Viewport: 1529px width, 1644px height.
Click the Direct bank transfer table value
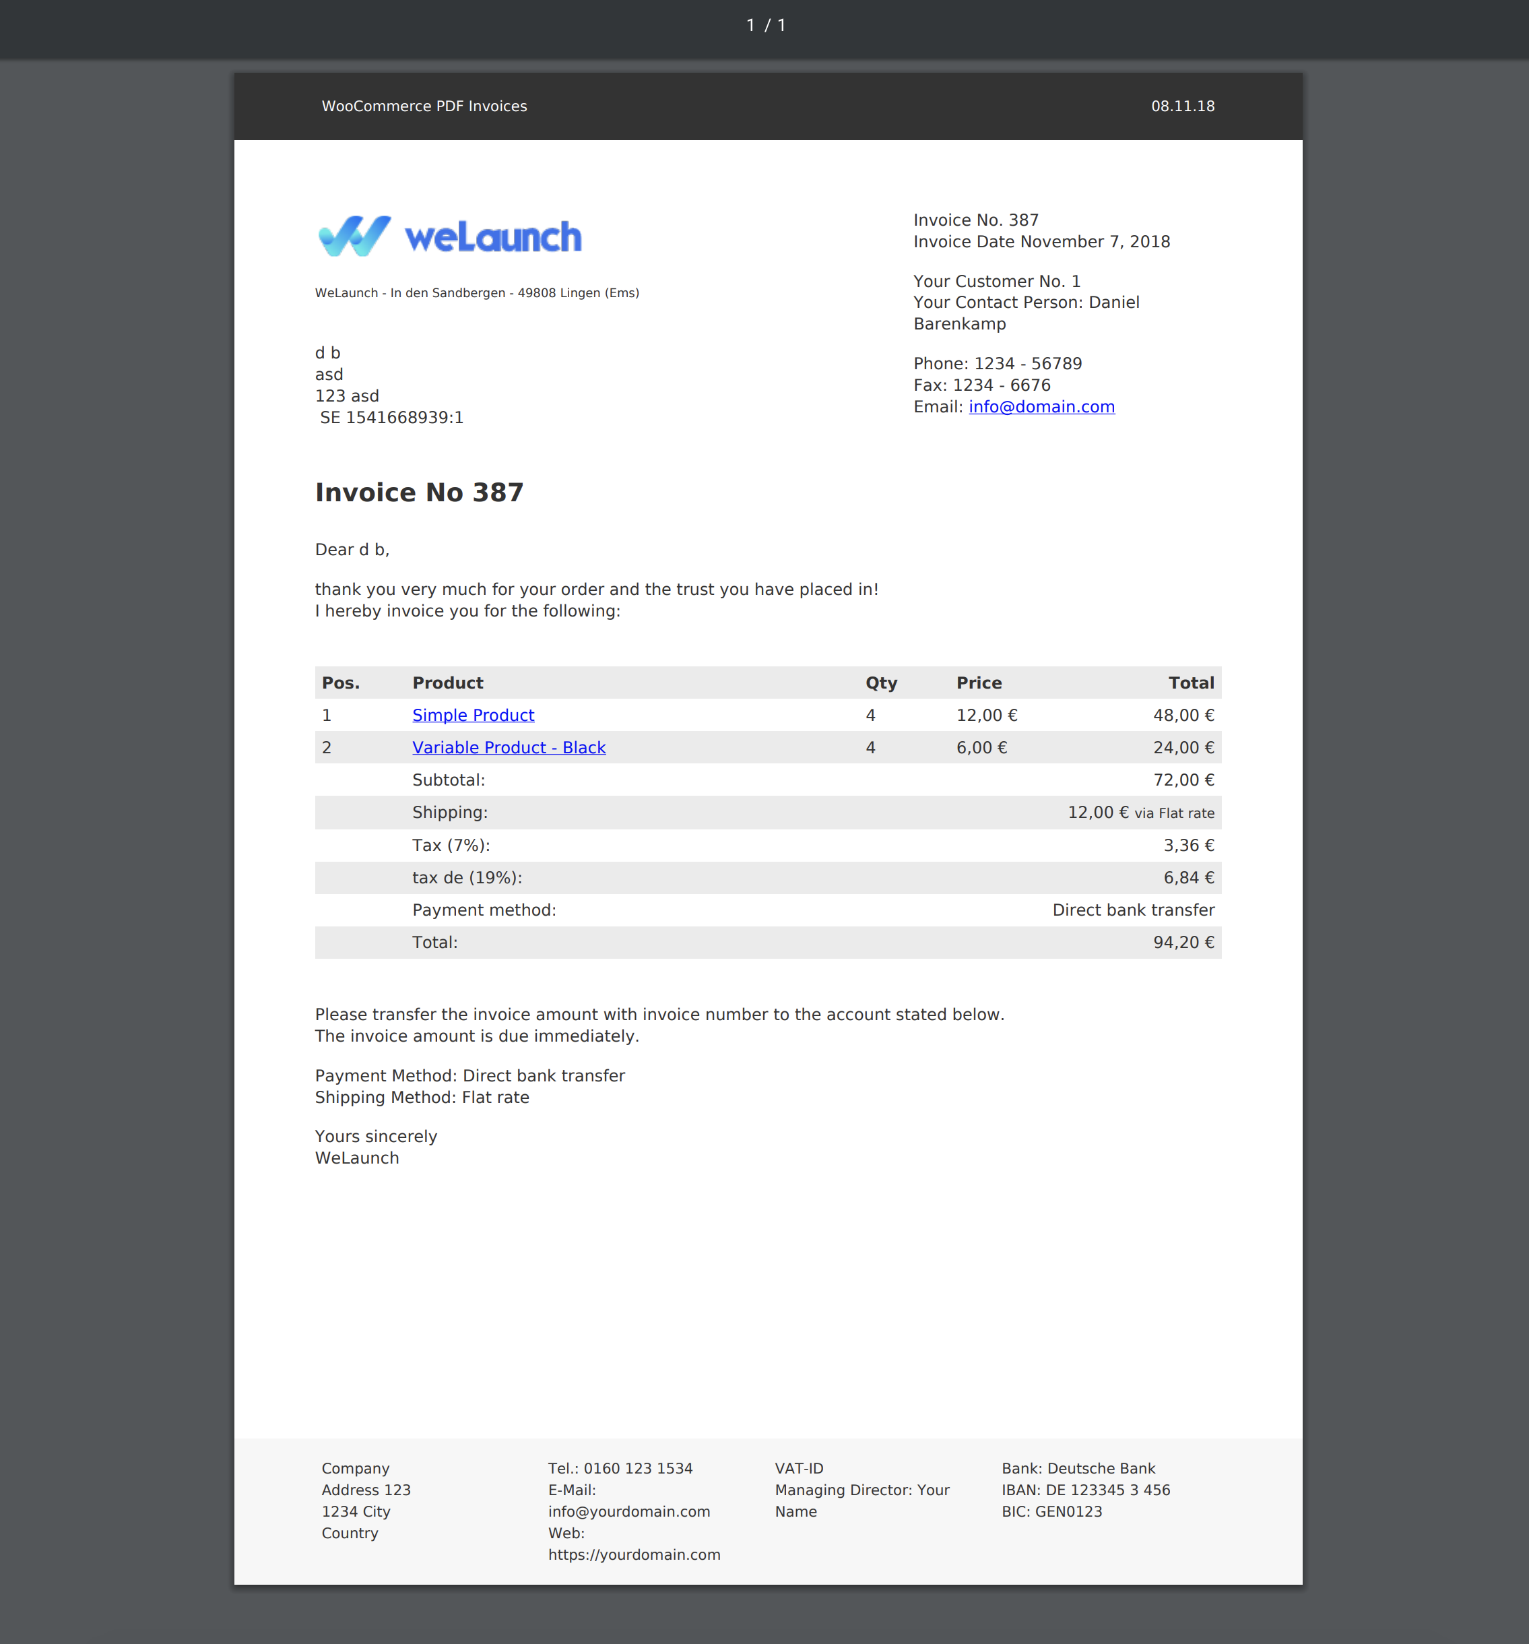point(1134,910)
